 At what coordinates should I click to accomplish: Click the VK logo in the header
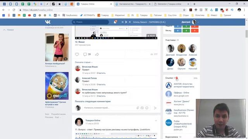[48, 22]
